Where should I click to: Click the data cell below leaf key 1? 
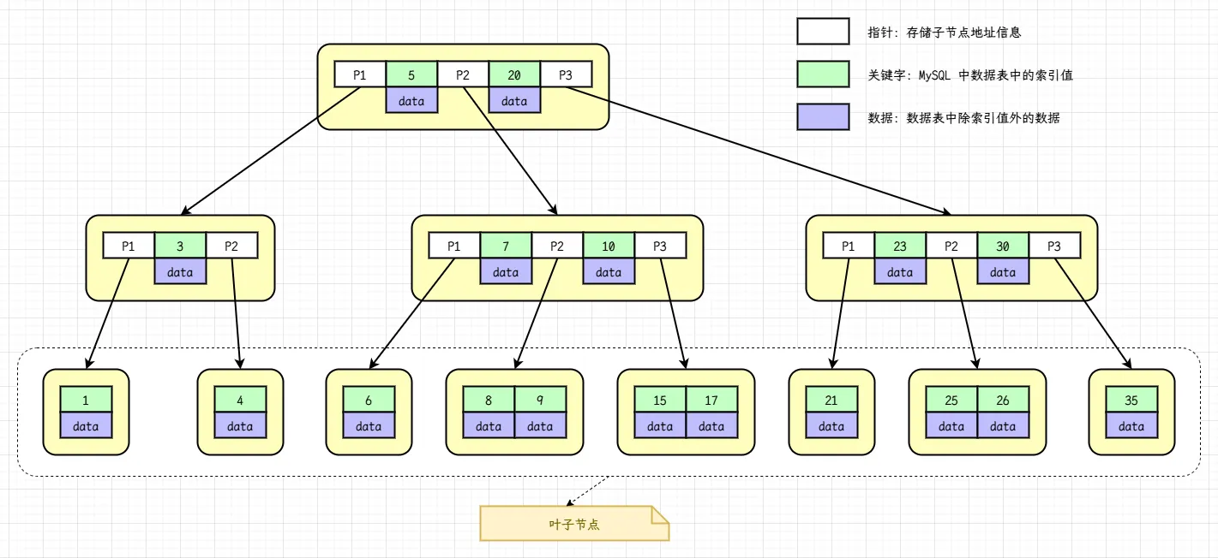[87, 425]
